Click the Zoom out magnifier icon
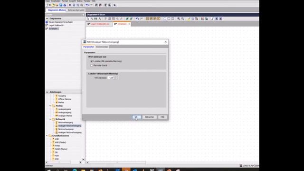This screenshot has width=304, height=171. 182,19
